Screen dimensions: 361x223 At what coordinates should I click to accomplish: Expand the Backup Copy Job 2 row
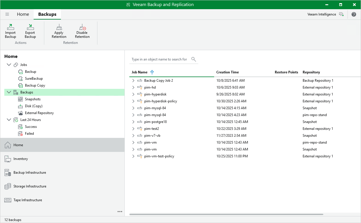[133, 81]
